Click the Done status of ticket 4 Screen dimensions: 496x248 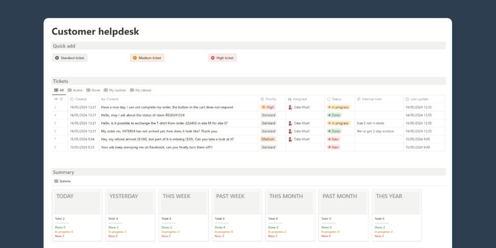click(334, 115)
